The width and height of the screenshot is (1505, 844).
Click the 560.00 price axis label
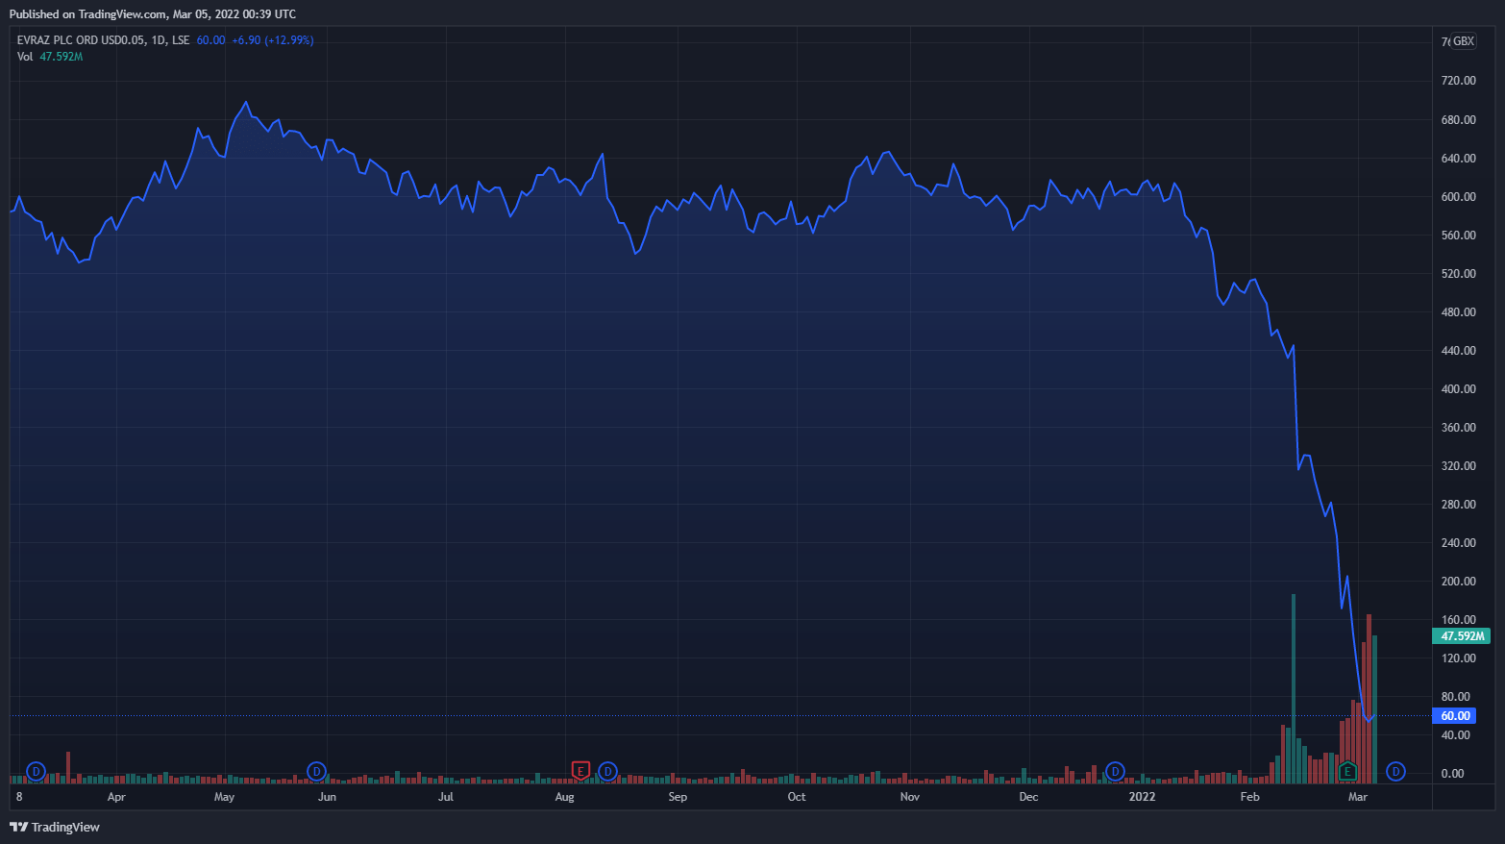tap(1458, 236)
